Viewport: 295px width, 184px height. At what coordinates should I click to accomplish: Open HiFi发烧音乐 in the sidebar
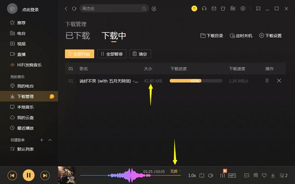[x=29, y=65]
